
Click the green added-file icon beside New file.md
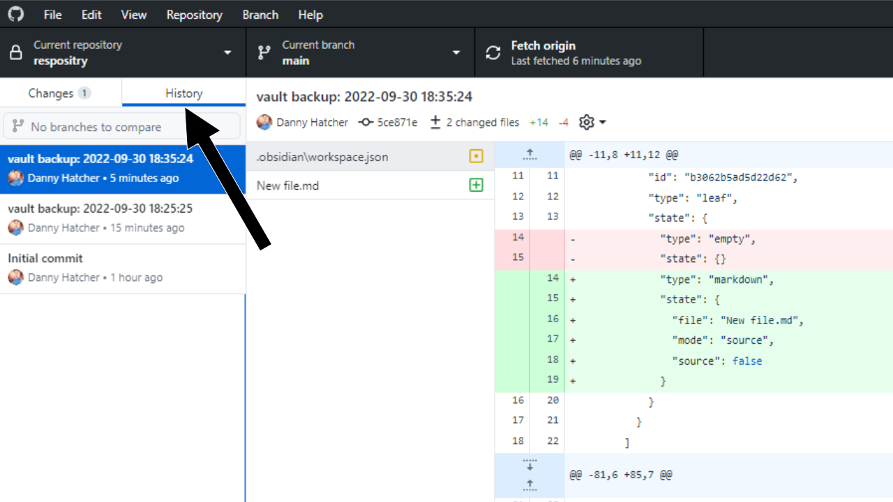coord(476,185)
